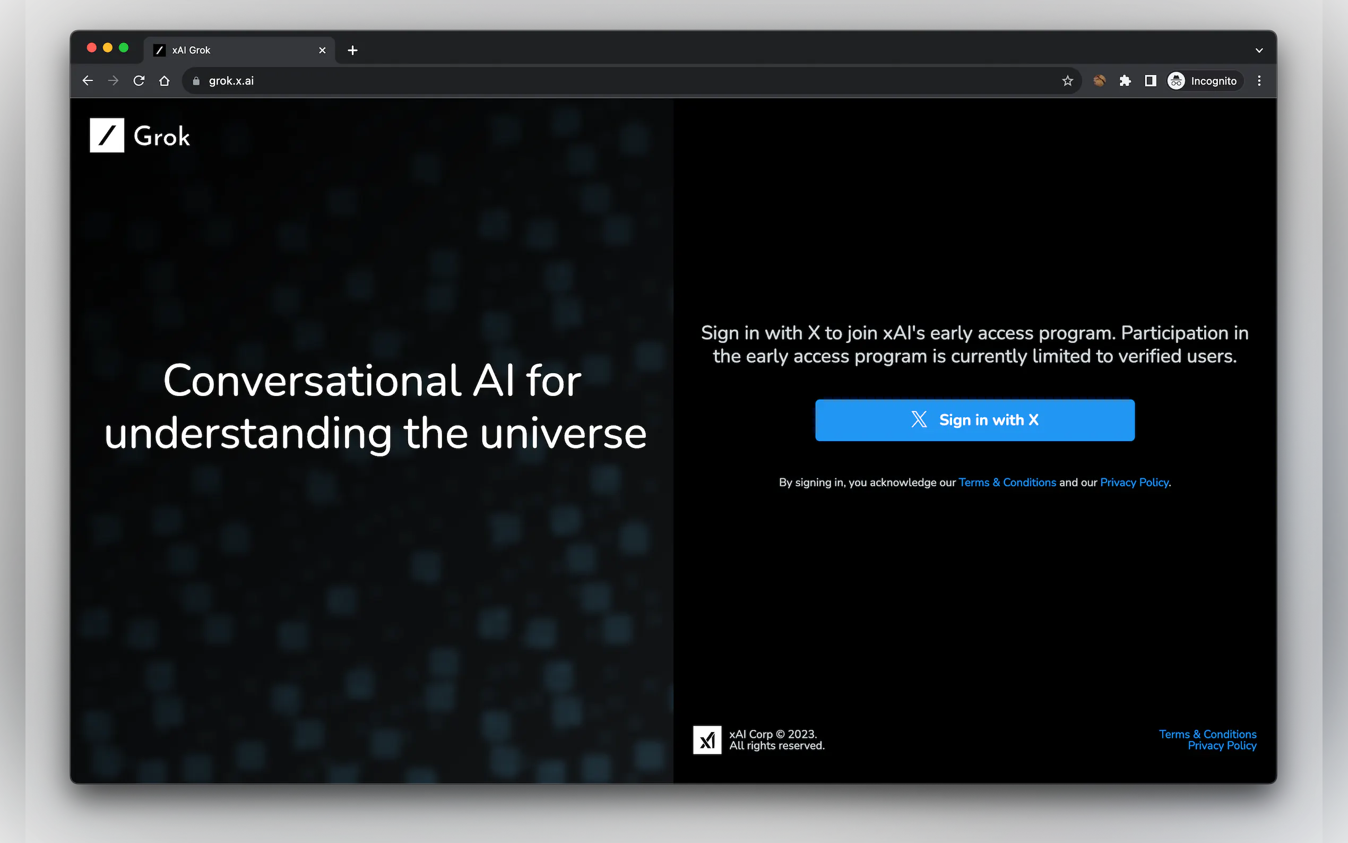Click the lock icon in the address bar
1348x843 pixels.
[x=196, y=80]
